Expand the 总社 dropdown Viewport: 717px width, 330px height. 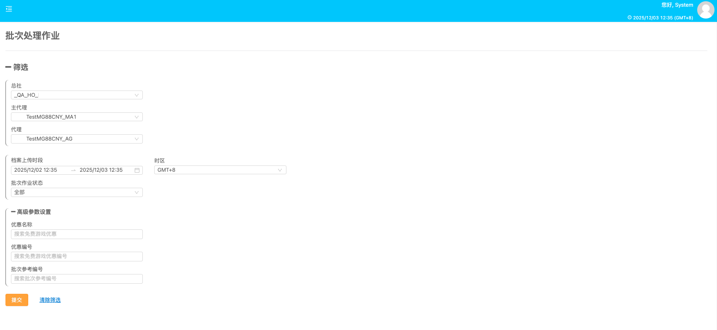click(x=77, y=95)
